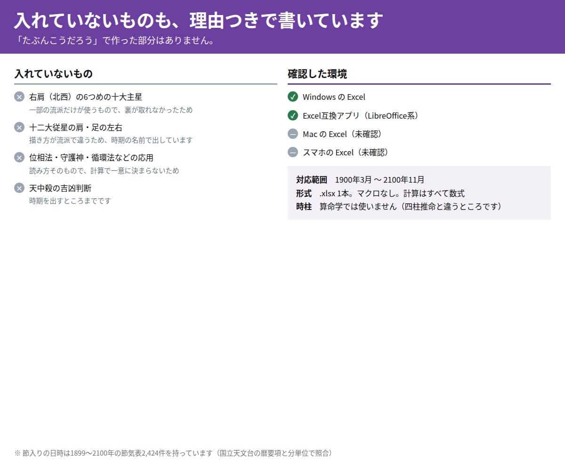Click the gray dash icon for Mac の Excel
Viewport: 565px width, 466px height.
tap(293, 134)
